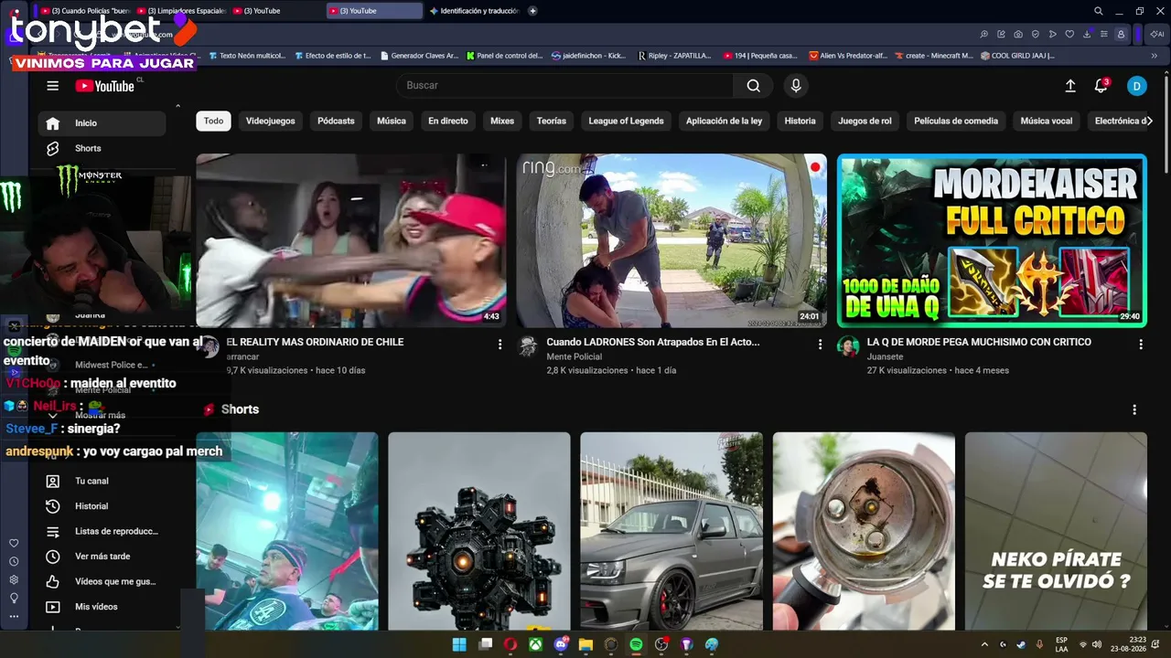Start voice search with the microphone
The image size is (1171, 658).
coord(796,85)
